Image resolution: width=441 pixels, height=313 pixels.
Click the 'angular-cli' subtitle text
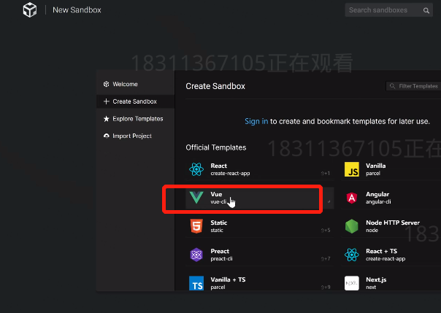(378, 202)
